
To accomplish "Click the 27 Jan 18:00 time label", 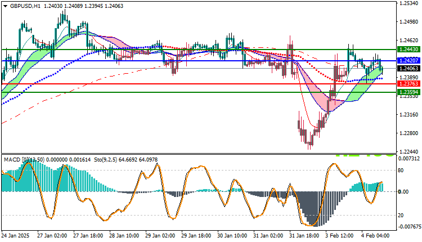I will click(88, 236).
